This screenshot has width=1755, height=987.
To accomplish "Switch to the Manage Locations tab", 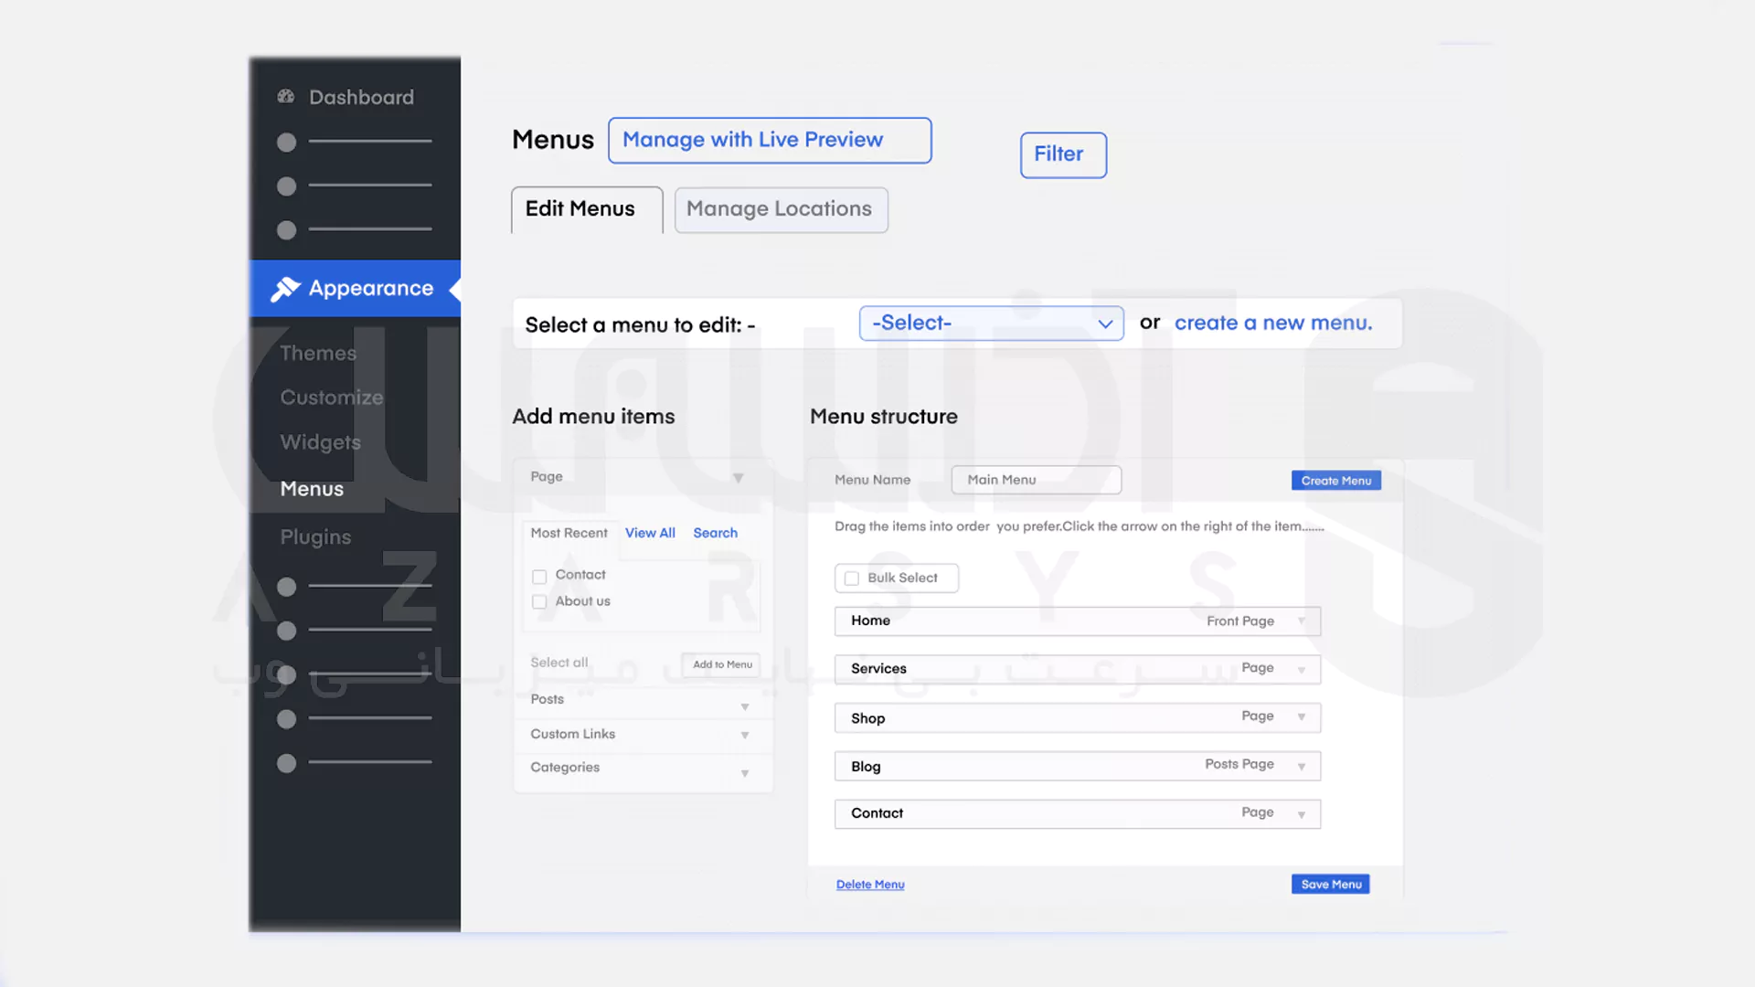I will 780,209.
